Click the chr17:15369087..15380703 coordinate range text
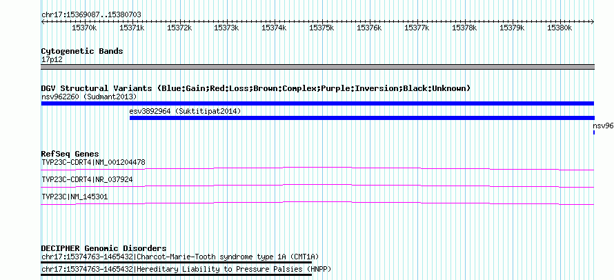 [x=91, y=15]
